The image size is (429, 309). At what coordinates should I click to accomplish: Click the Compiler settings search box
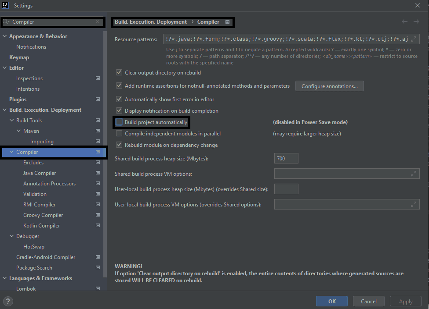(x=53, y=22)
